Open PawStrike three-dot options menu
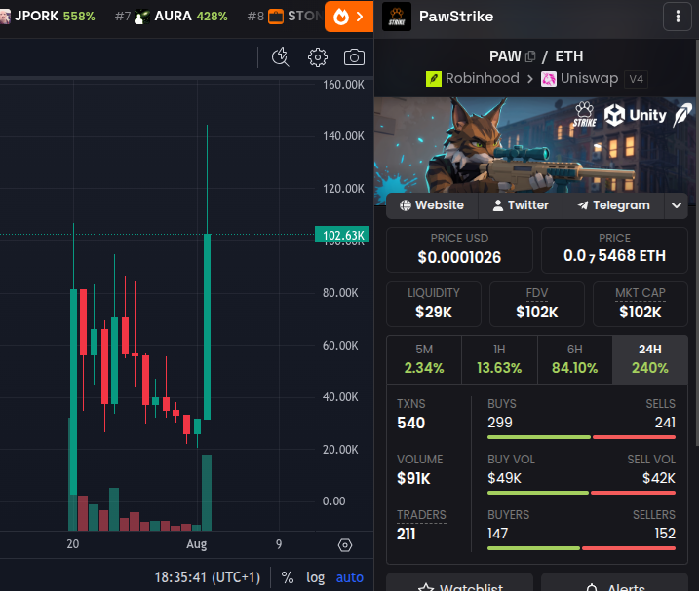 (678, 17)
